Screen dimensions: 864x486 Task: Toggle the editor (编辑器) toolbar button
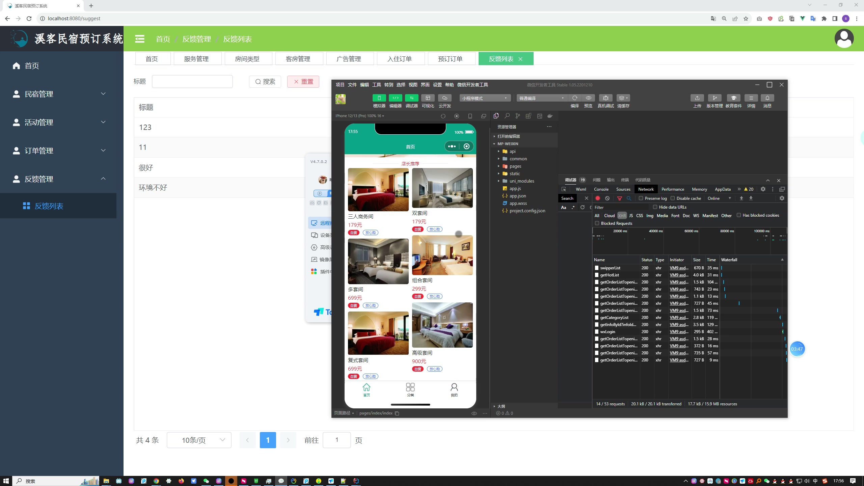click(x=395, y=98)
